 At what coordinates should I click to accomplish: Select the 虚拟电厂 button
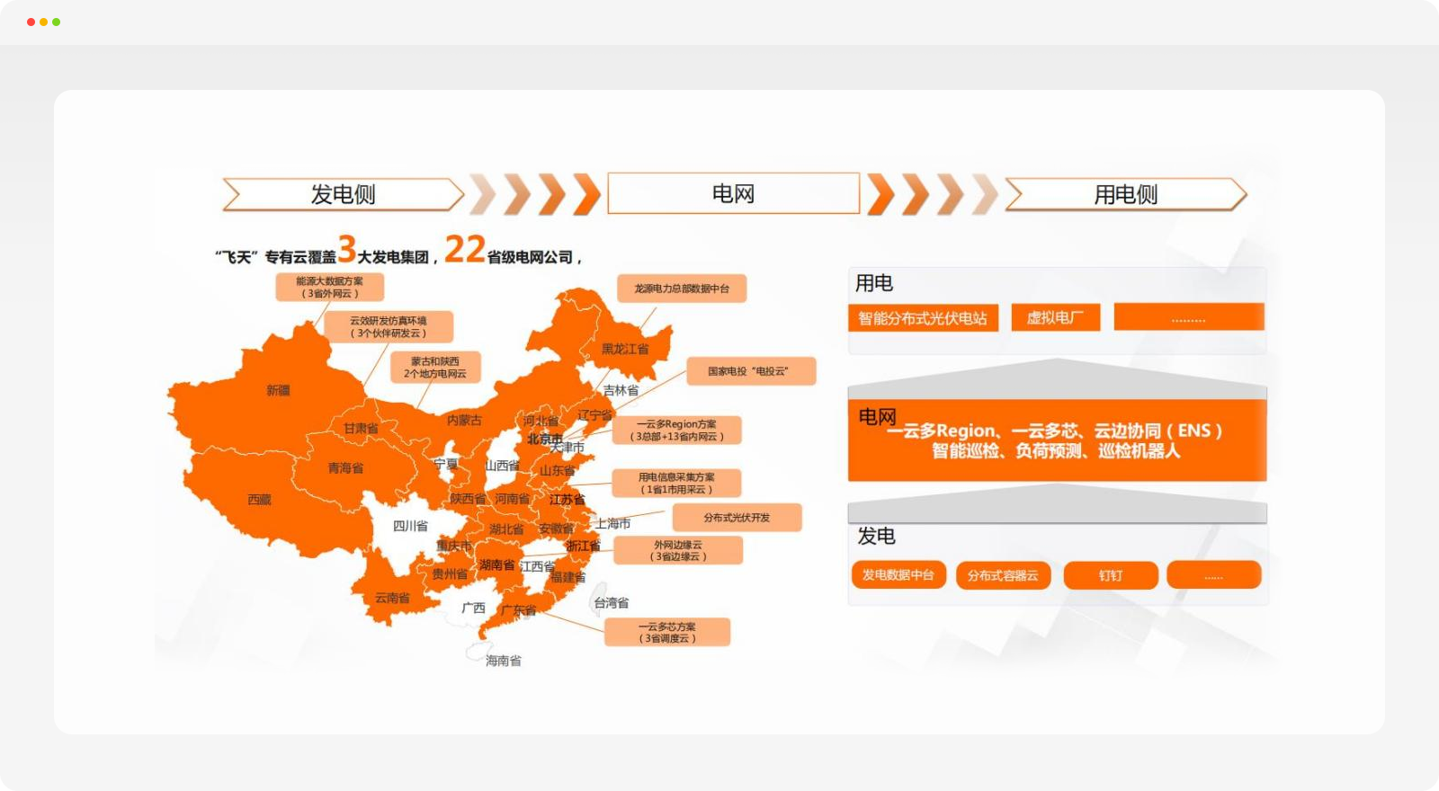(1055, 317)
